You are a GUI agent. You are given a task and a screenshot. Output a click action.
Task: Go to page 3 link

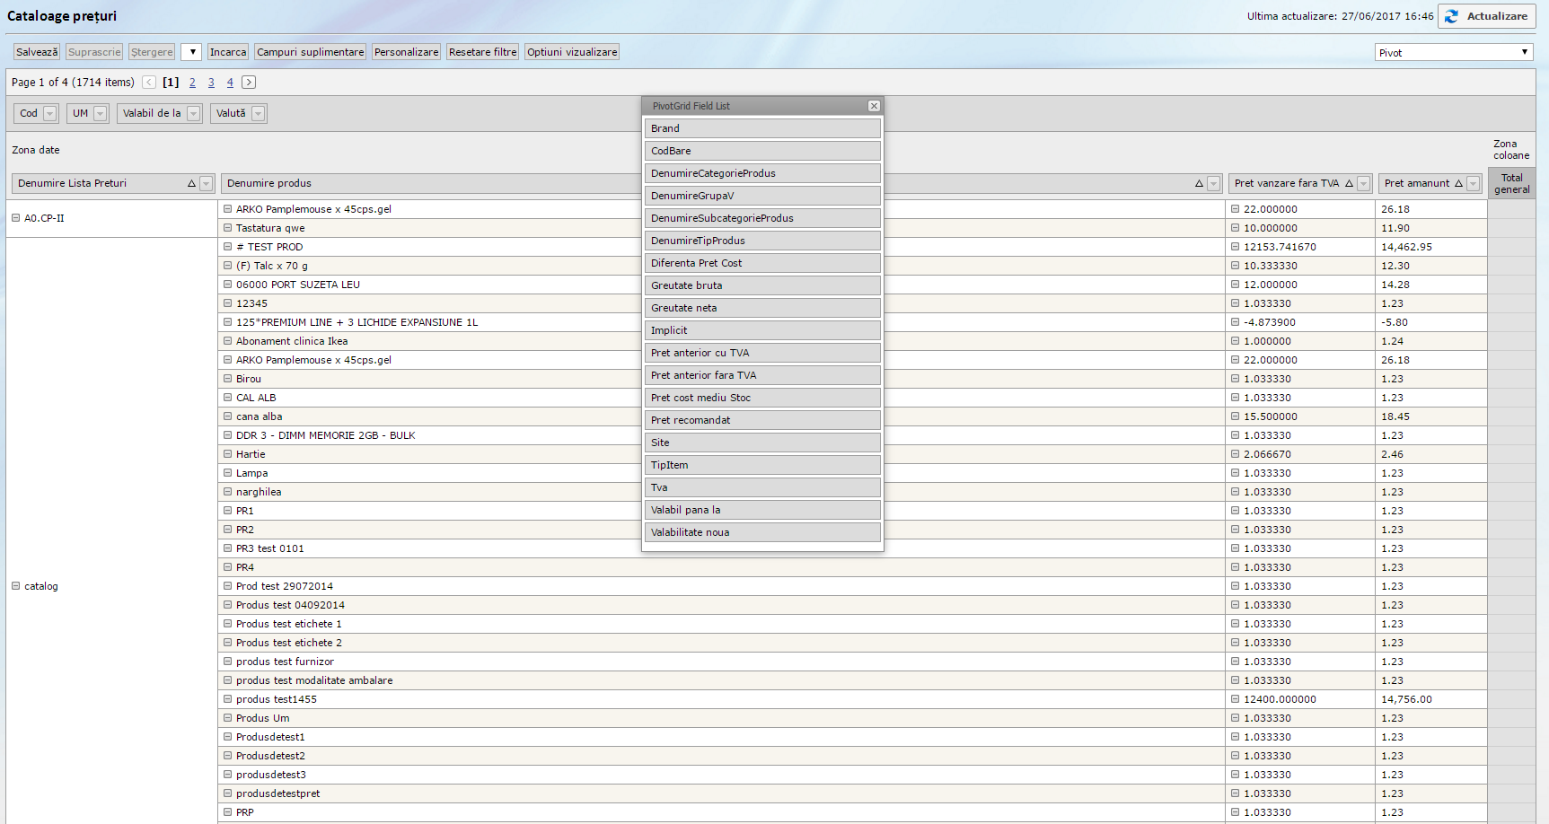(x=211, y=83)
